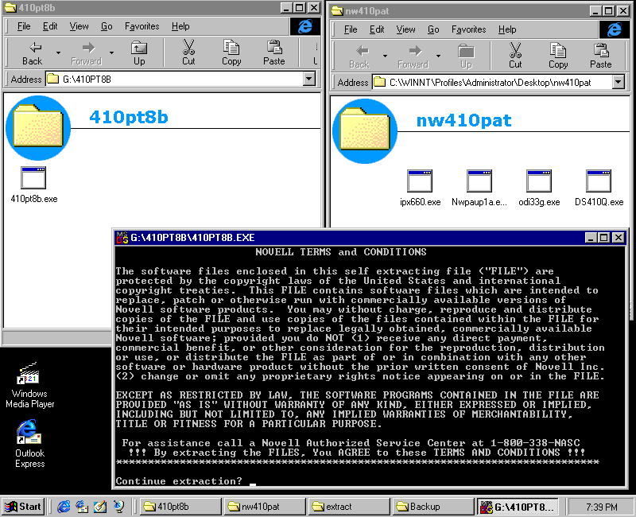Click the 'Continue extraction?' prompt line
This screenshot has height=517, width=636.
click(x=179, y=481)
